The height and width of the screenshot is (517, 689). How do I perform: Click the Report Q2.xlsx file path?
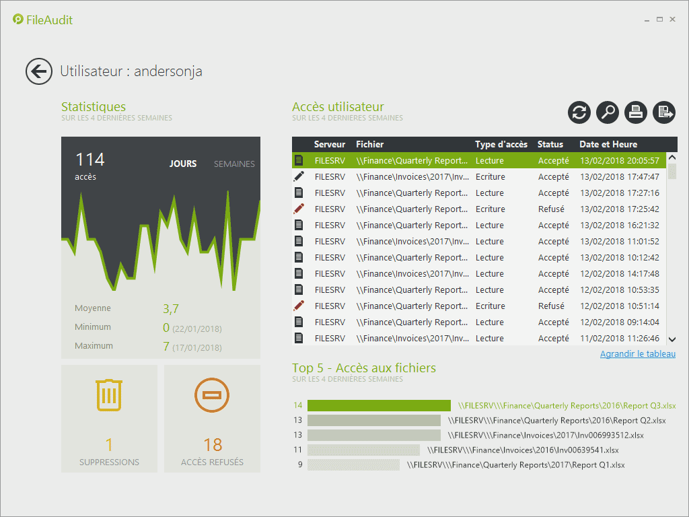556,420
